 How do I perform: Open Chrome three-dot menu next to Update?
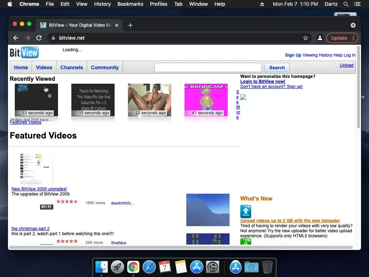click(353, 38)
